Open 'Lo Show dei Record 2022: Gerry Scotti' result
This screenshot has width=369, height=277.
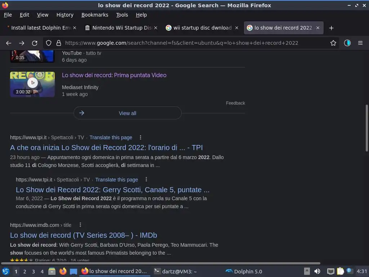pos(112,190)
